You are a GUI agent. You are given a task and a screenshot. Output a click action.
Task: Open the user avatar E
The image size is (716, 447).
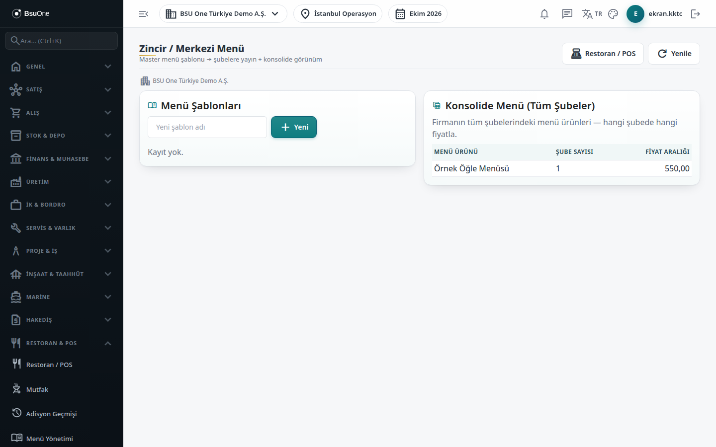(x=635, y=14)
